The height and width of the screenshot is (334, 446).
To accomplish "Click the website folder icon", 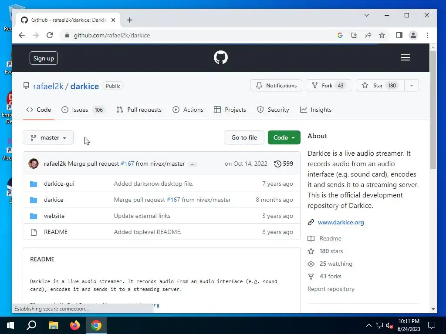I will (34, 216).
